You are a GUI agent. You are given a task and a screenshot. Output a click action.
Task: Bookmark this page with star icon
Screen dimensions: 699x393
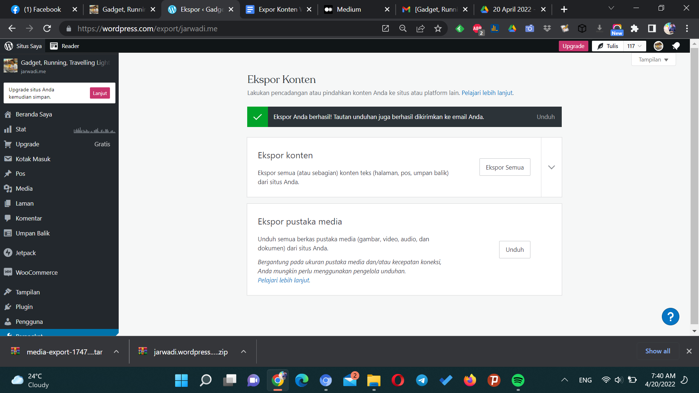[x=438, y=28]
